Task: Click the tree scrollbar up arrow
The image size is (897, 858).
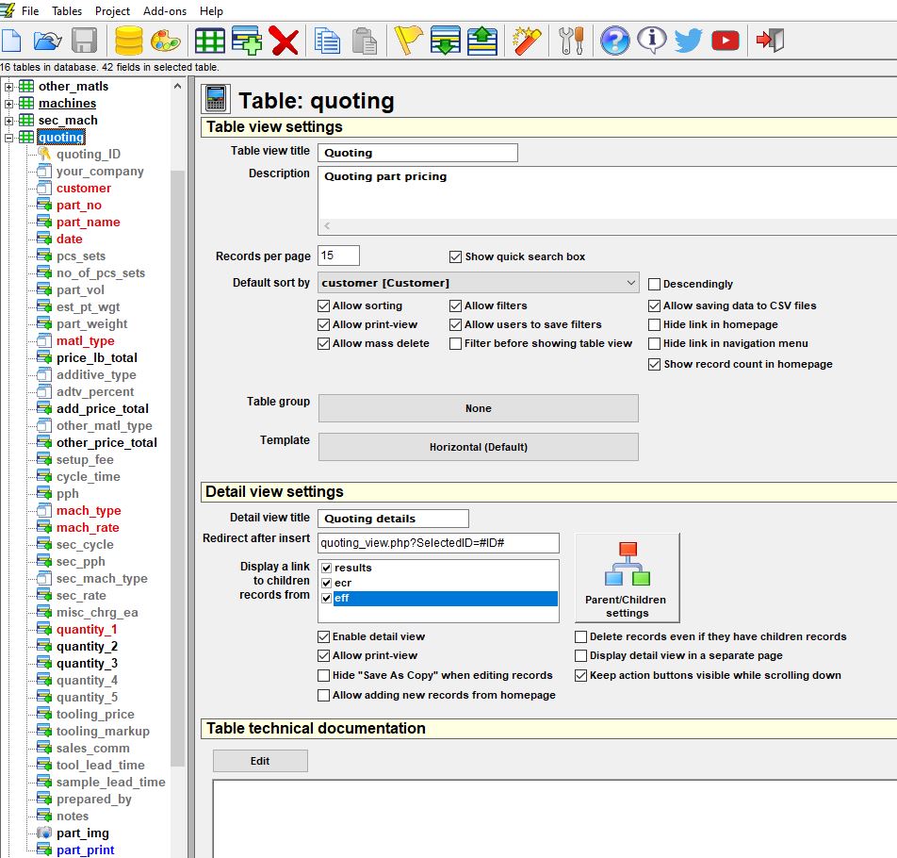Action: tap(177, 87)
